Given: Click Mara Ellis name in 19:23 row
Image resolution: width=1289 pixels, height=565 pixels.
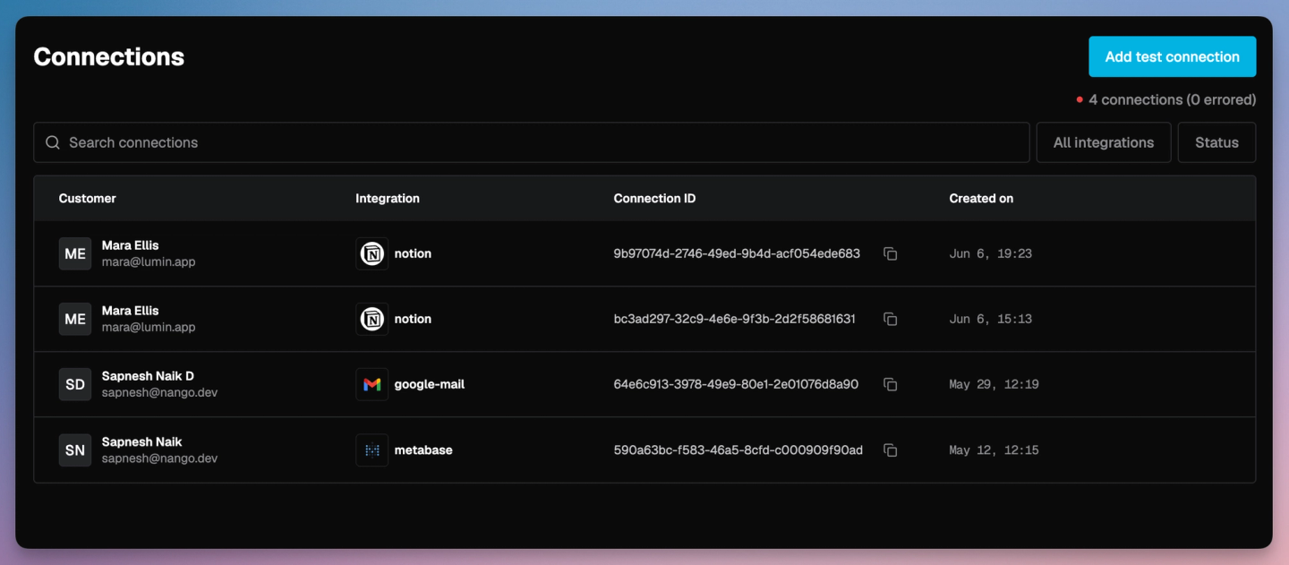Looking at the screenshot, I should click(130, 245).
